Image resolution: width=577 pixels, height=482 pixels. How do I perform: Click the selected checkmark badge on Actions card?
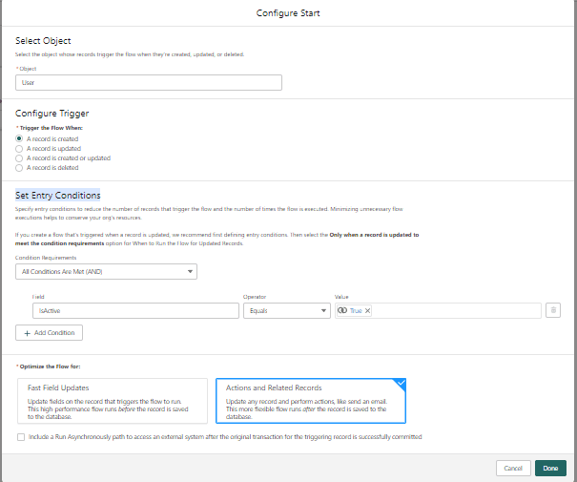tap(401, 382)
